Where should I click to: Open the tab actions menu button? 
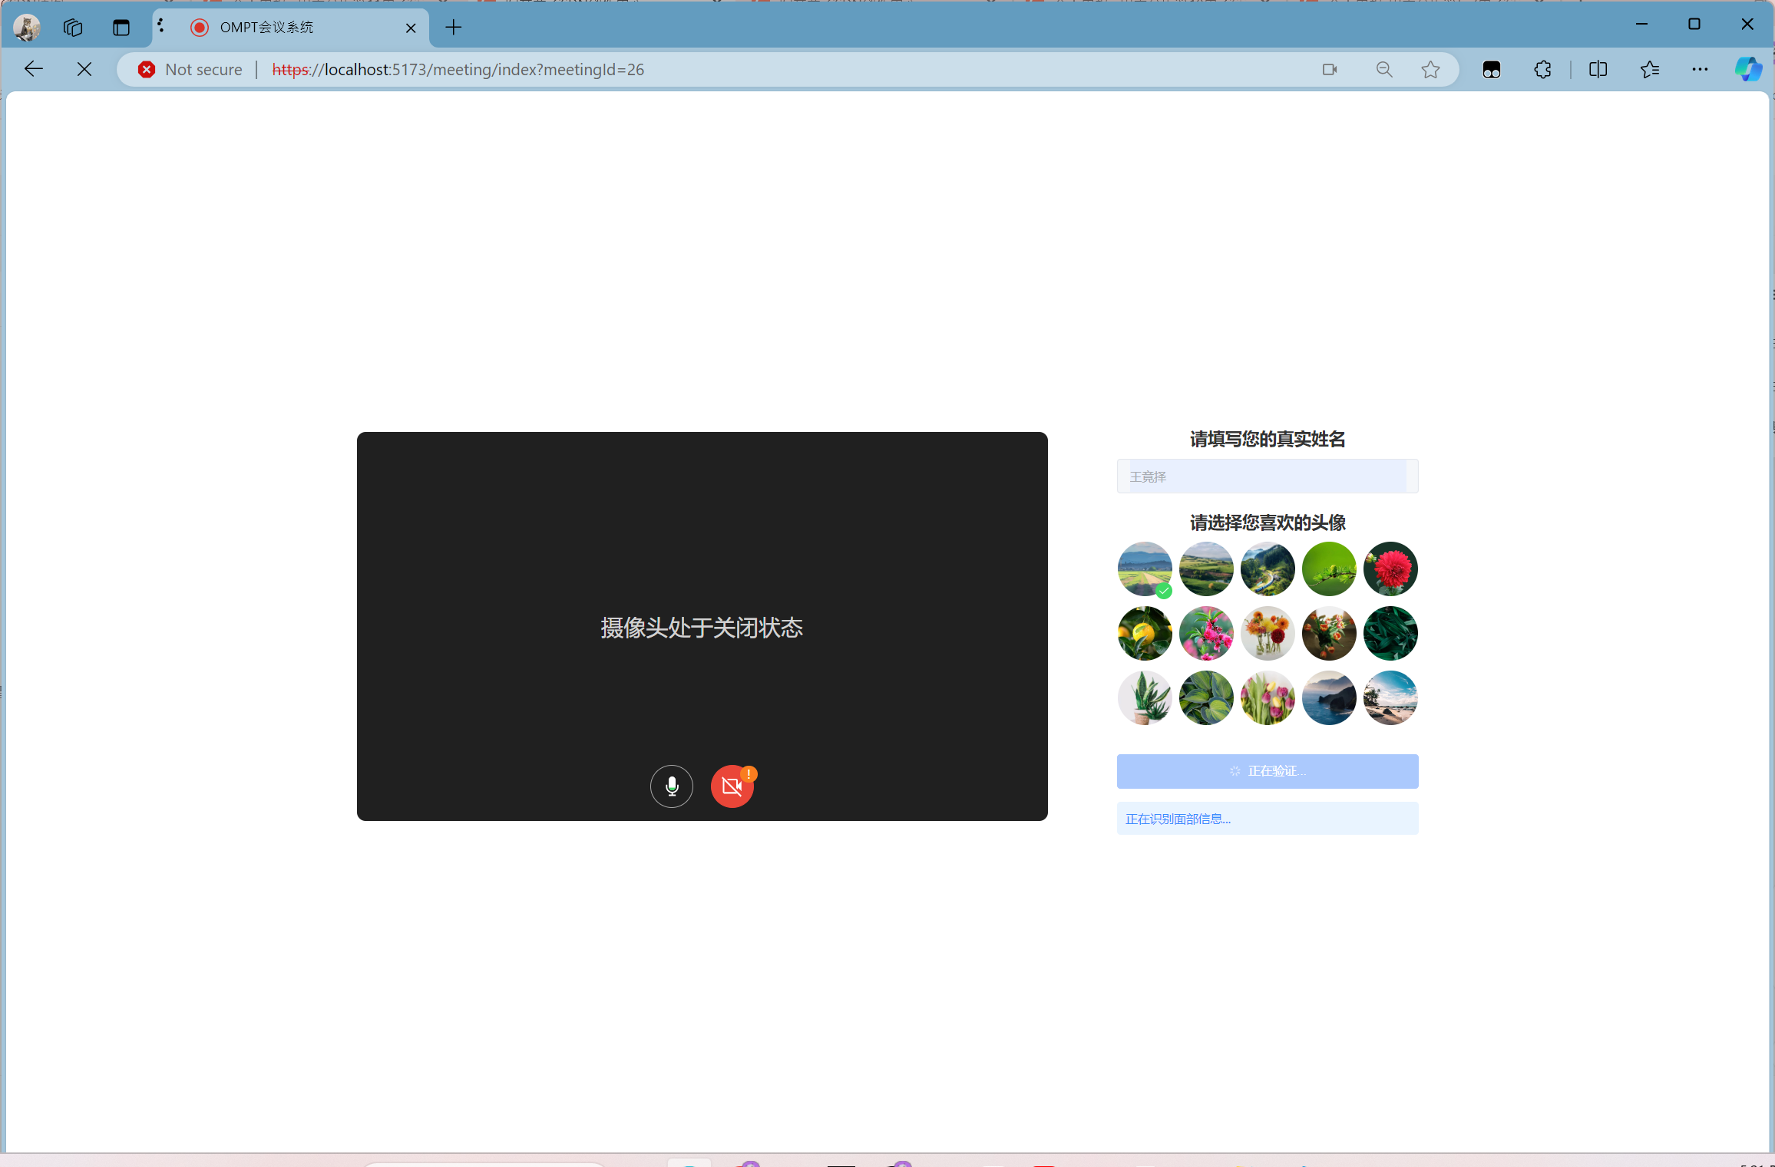coord(121,28)
